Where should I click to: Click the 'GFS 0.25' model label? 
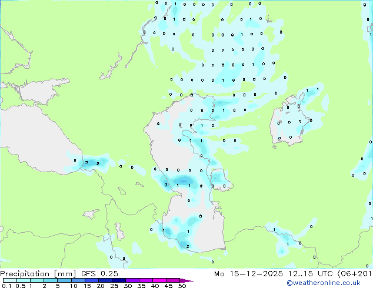tap(99, 274)
